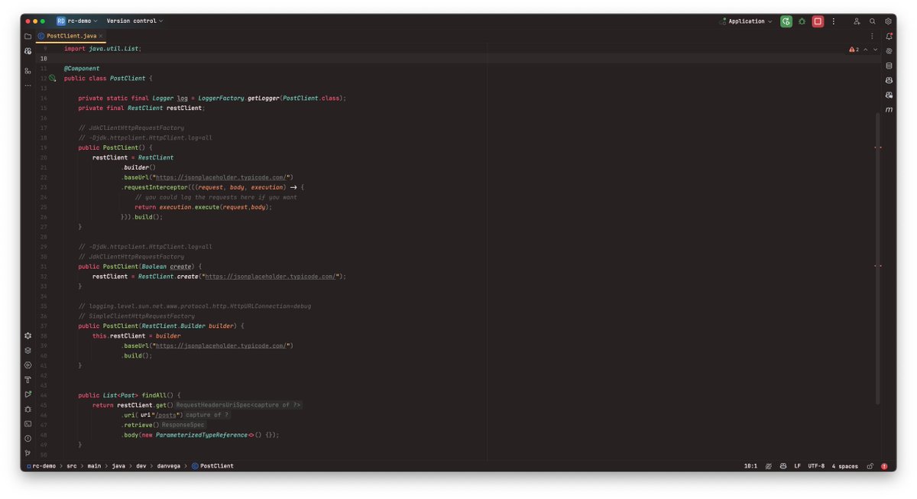Place cursor on @Component annotation

(82, 68)
